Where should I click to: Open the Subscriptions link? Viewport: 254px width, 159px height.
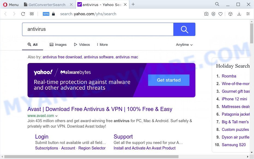47,148
